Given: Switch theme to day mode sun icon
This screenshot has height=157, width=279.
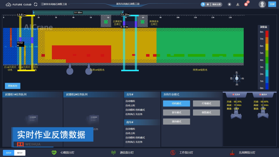Looking at the screenshot, I should click(208, 4).
